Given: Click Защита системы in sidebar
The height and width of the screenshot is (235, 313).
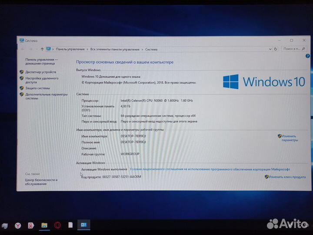Looking at the screenshot, I should click(37, 88).
